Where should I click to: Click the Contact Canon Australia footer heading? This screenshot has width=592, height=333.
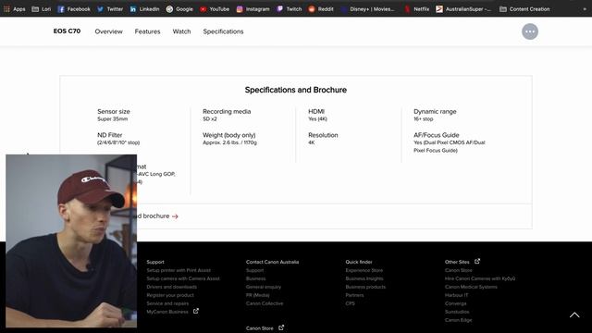(272, 262)
